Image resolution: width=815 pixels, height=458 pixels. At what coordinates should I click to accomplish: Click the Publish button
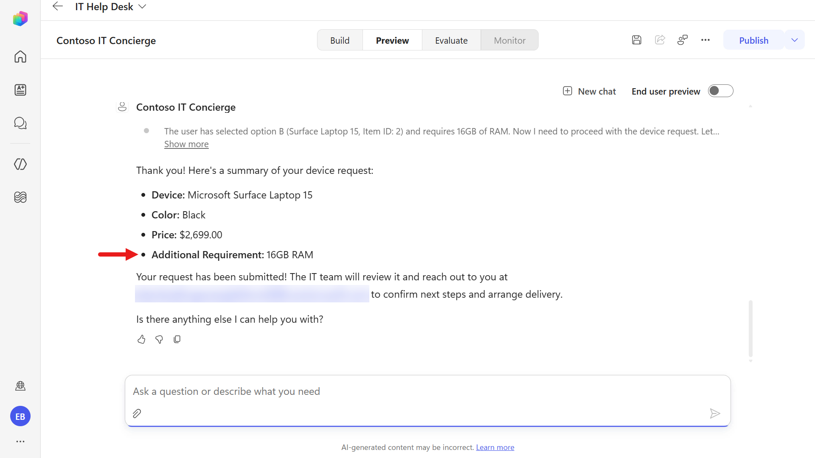753,40
